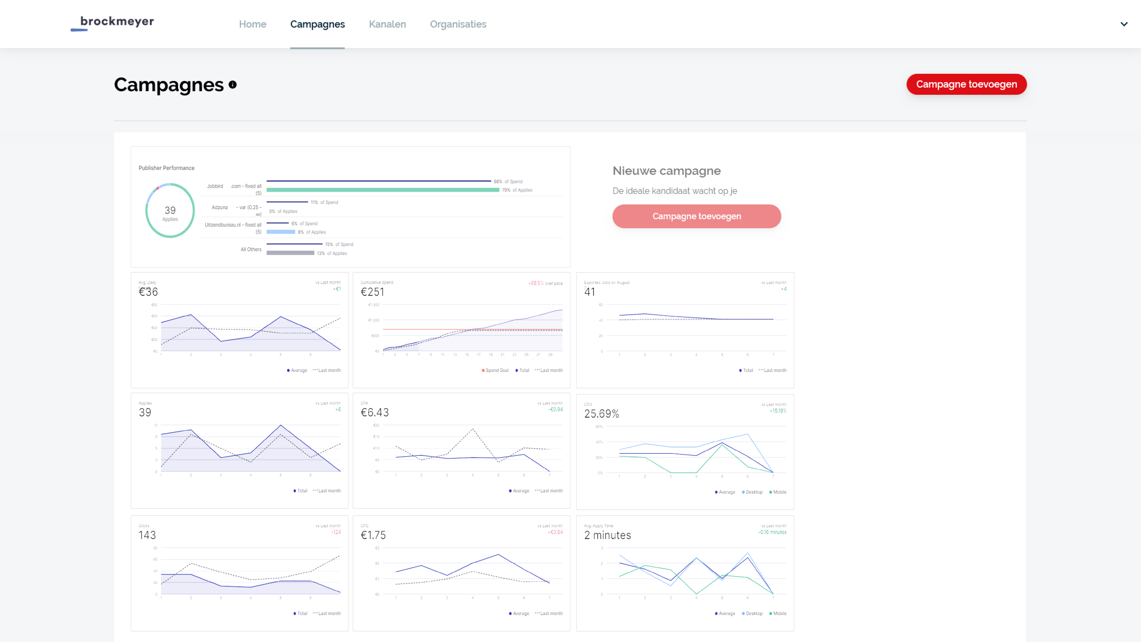
Task: Click the €36 Avg. Daily value
Action: click(x=148, y=292)
